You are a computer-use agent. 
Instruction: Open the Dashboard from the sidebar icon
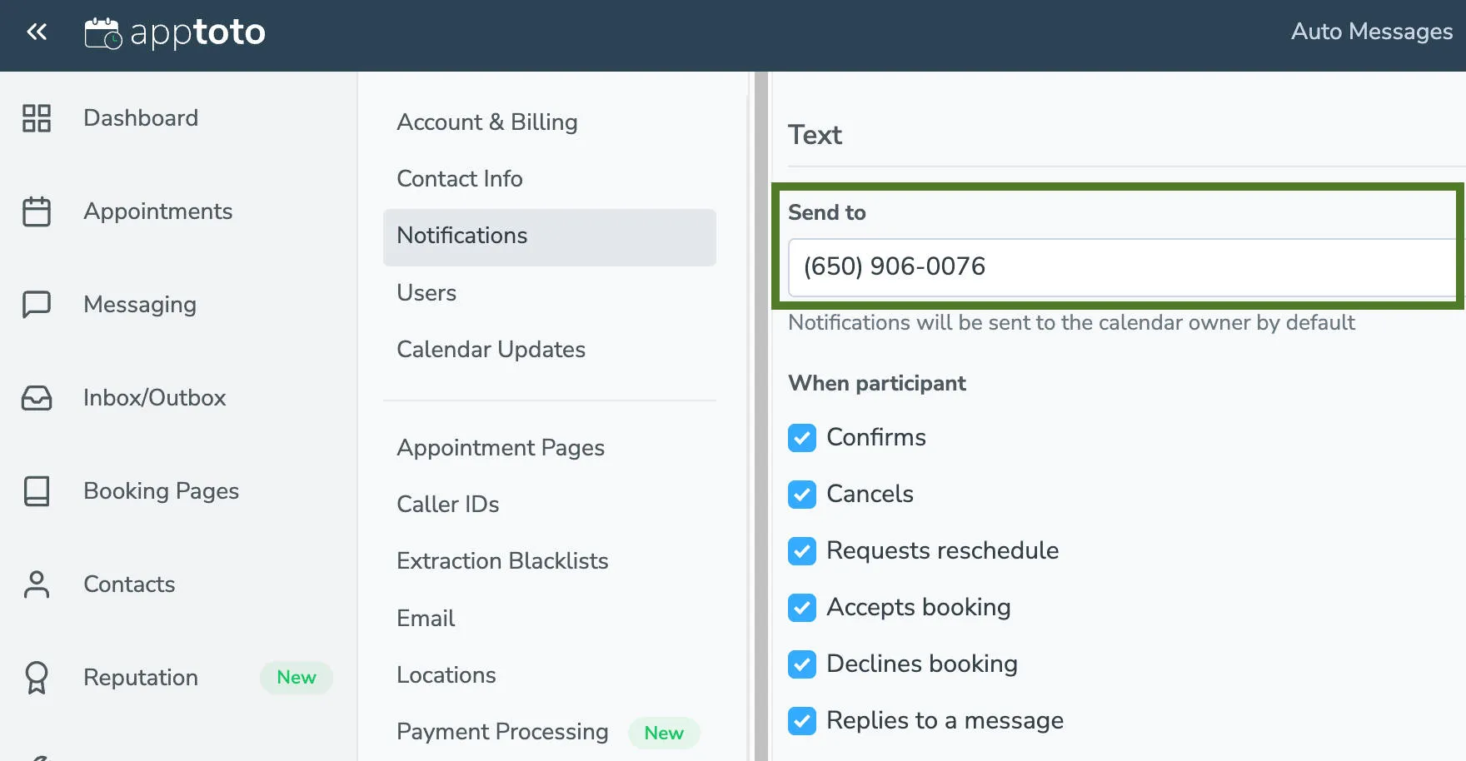click(36, 119)
